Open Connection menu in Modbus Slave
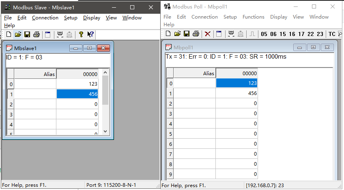 tap(45, 18)
